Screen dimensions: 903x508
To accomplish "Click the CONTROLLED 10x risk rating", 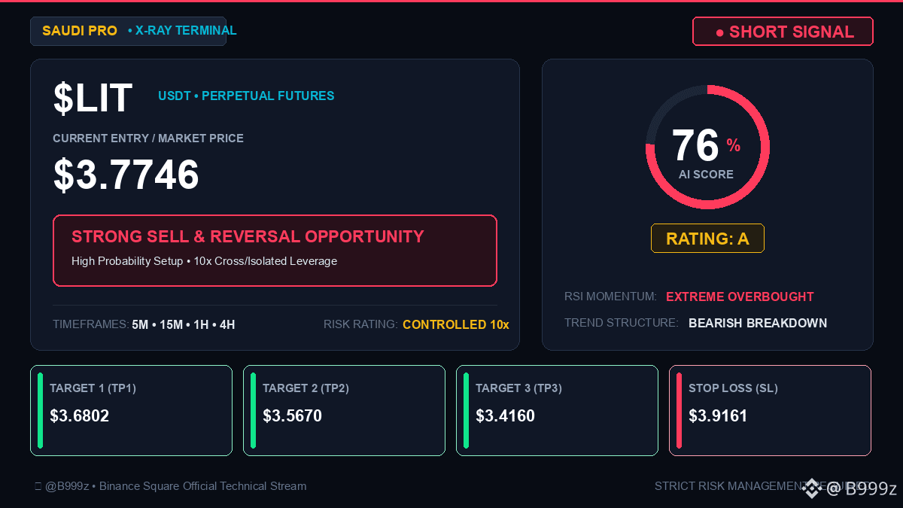I will tap(456, 325).
